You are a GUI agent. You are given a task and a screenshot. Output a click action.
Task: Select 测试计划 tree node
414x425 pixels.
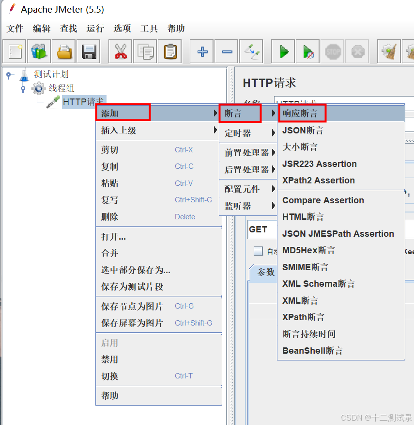coord(51,74)
